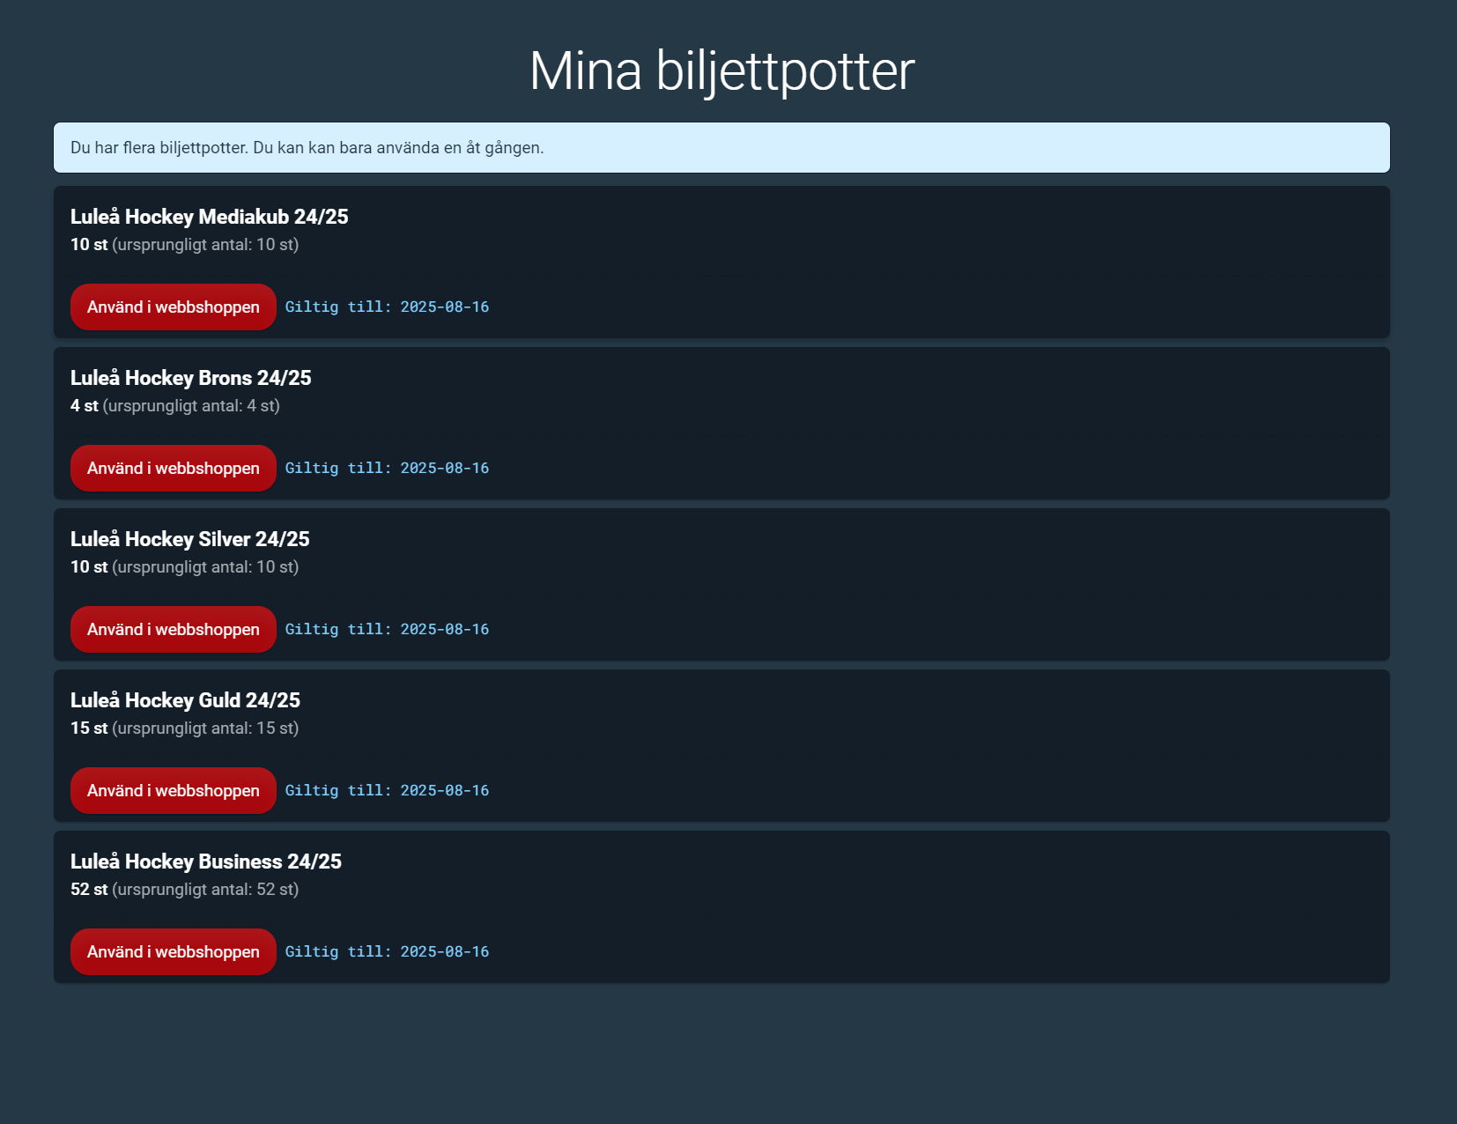
Task: Click the 52 st count under Business
Action: (x=89, y=890)
